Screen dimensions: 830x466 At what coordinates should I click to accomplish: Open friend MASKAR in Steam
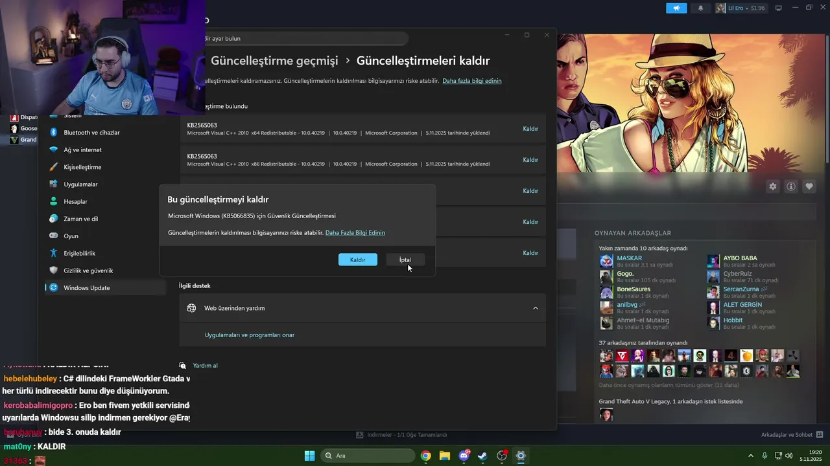(629, 258)
